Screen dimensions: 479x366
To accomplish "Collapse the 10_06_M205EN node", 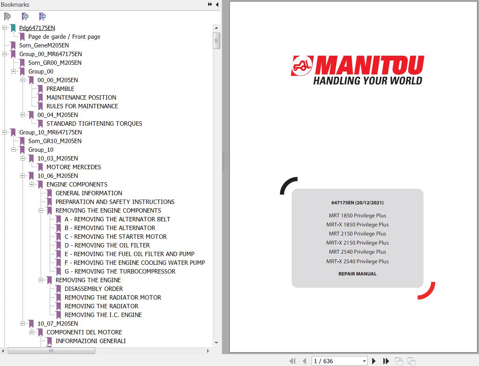I will point(23,175).
